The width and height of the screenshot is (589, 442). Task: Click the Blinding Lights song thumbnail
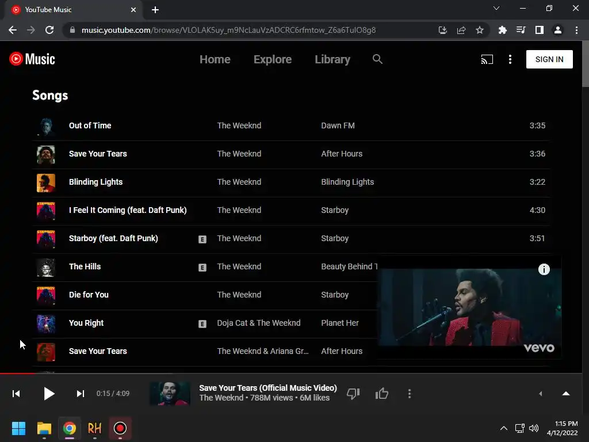[46, 183]
